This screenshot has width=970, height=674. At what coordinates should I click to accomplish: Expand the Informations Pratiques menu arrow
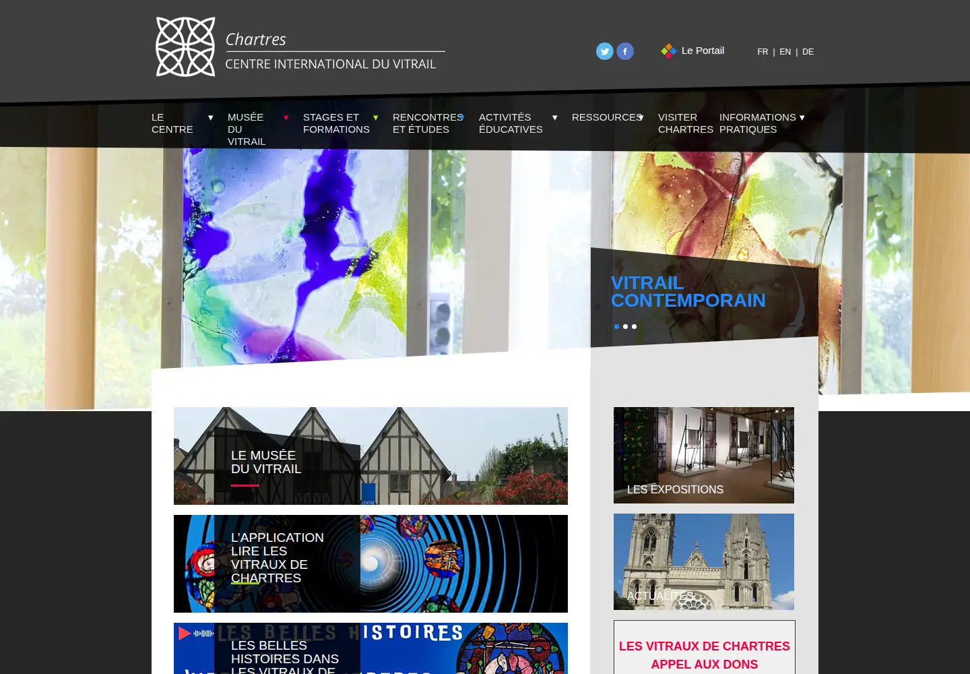(x=802, y=118)
